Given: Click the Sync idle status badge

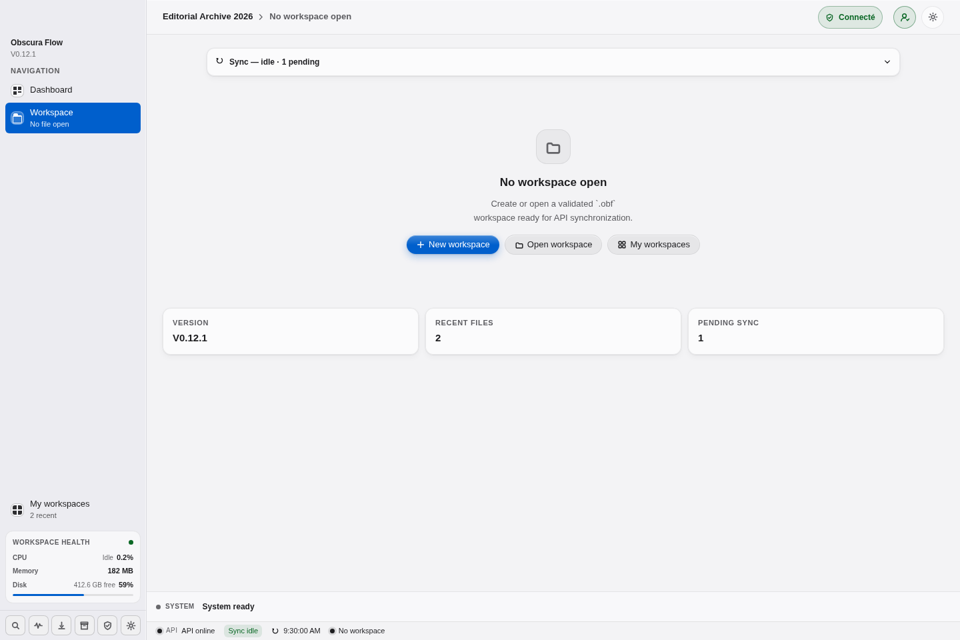Looking at the screenshot, I should [x=243, y=631].
